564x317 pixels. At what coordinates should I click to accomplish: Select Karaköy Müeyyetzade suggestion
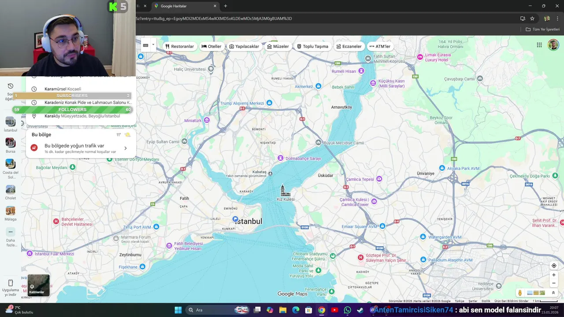(x=81, y=116)
